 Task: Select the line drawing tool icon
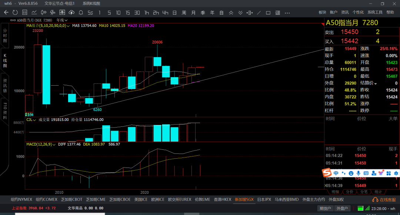pyautogui.click(x=259, y=13)
